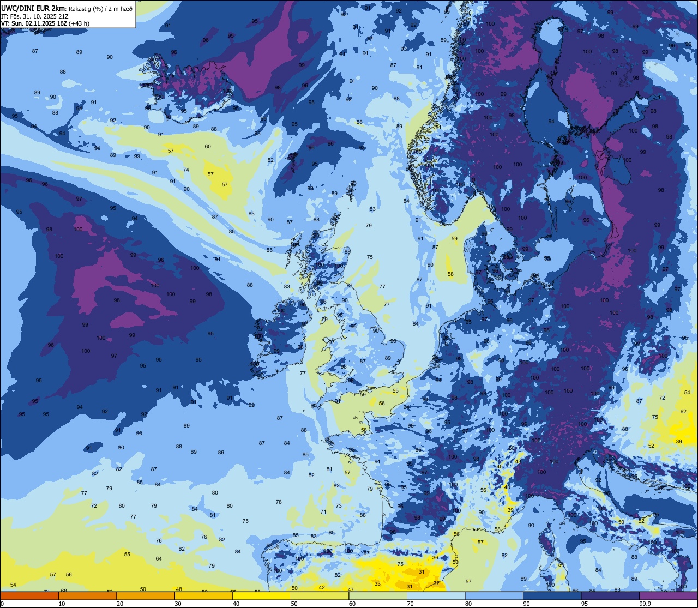
Task: Click the 0–10 dark orange legend swatch
Action: pyautogui.click(x=29, y=596)
